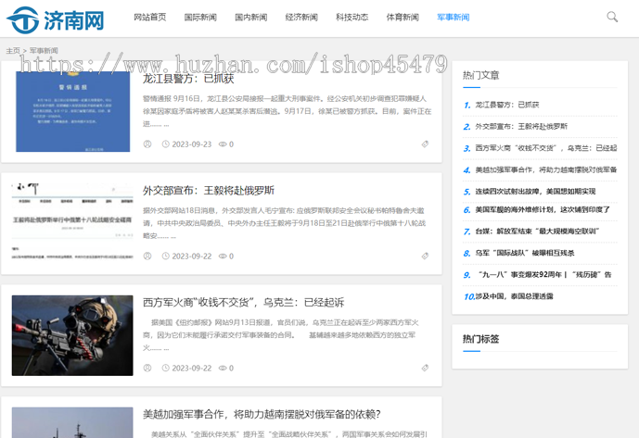Open article 外交部宣布：王毅将赴俄罗斯 title

(209, 191)
